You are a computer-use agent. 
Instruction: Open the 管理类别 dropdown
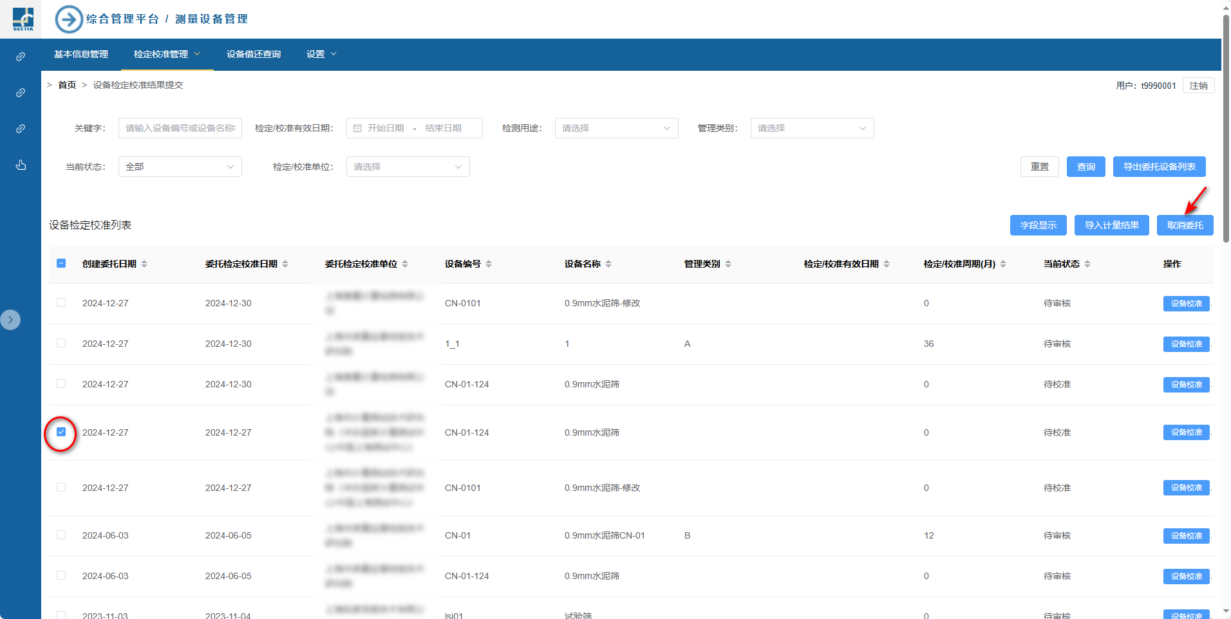812,128
